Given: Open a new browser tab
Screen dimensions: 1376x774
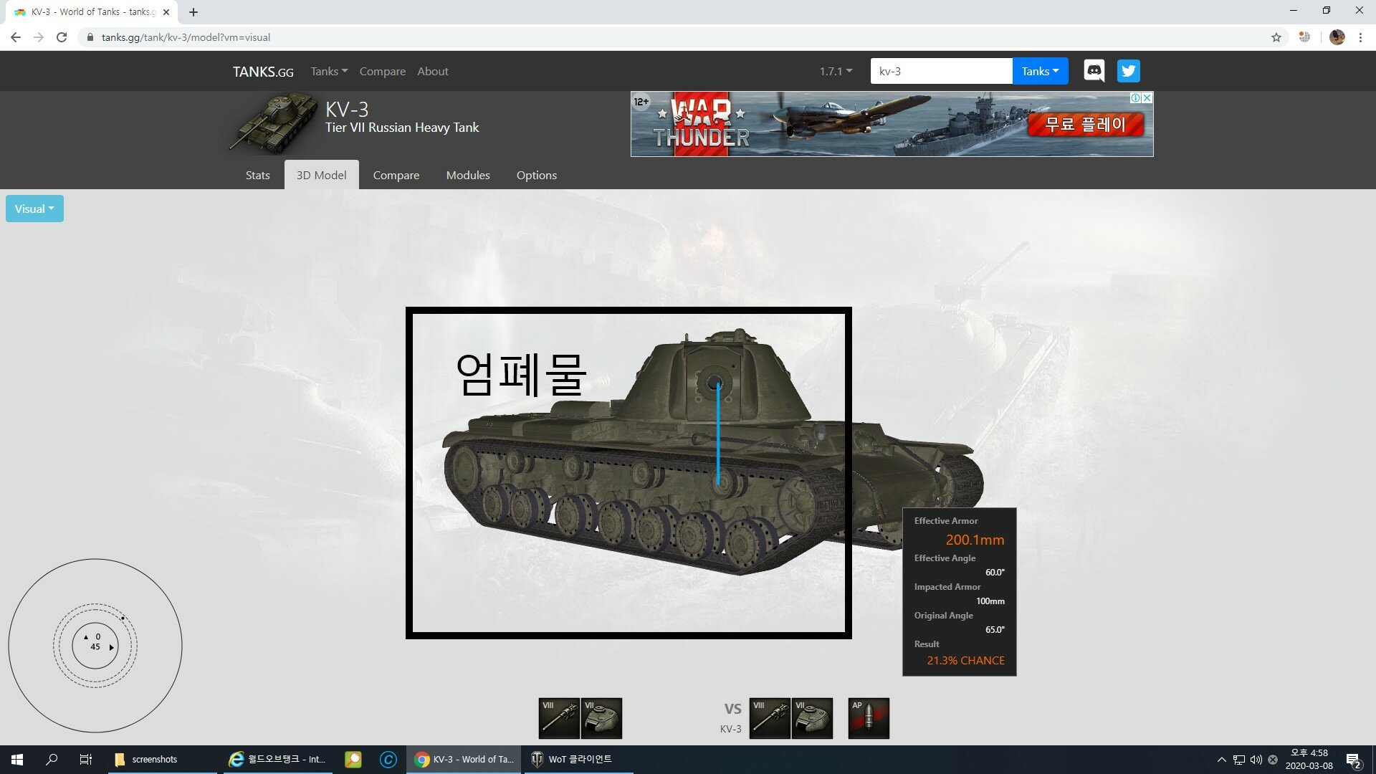Looking at the screenshot, I should pos(193,12).
